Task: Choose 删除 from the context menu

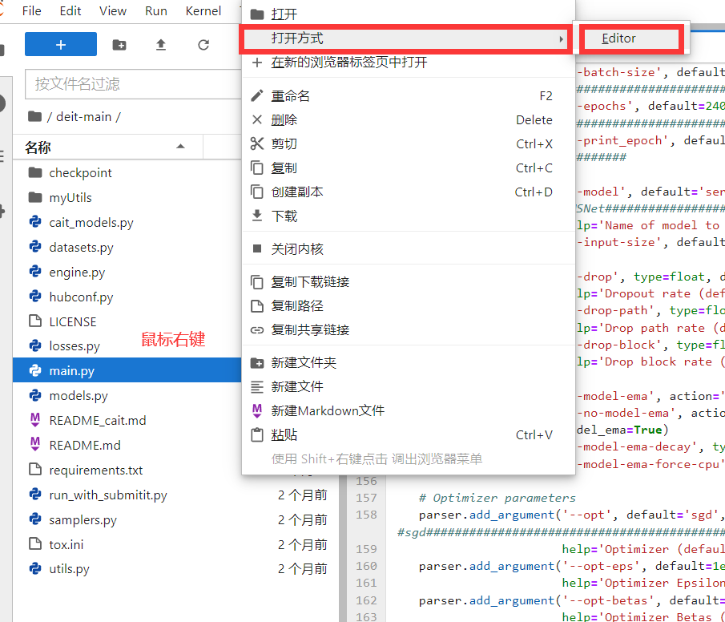Action: (x=284, y=120)
